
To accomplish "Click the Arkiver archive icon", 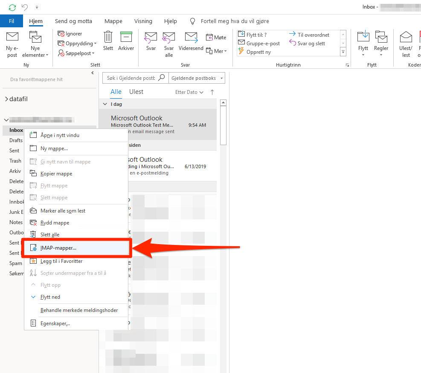I will click(126, 37).
